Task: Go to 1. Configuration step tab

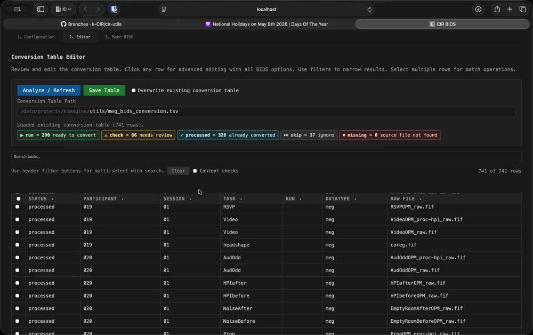Action: pos(36,37)
